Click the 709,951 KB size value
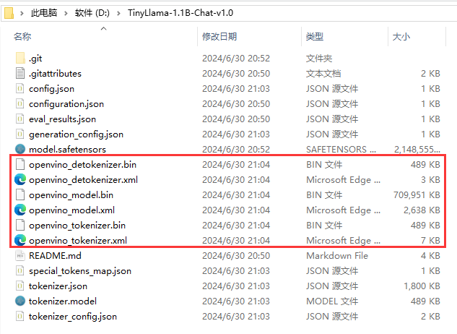The width and height of the screenshot is (457, 334). coord(417,195)
